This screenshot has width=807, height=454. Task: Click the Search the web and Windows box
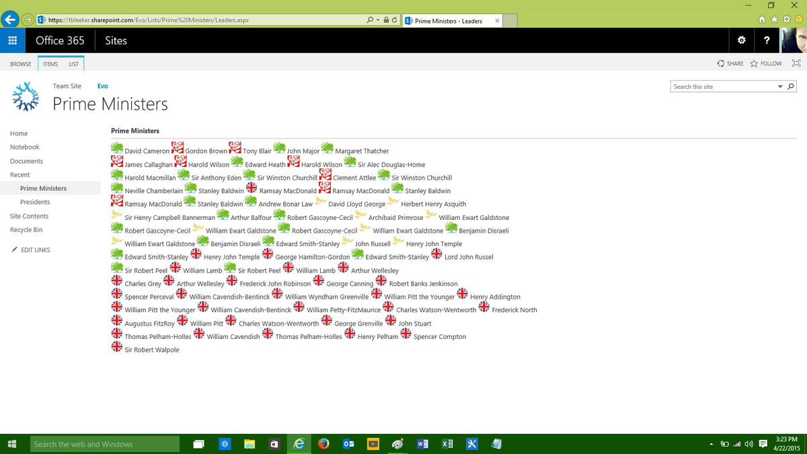tap(104, 444)
